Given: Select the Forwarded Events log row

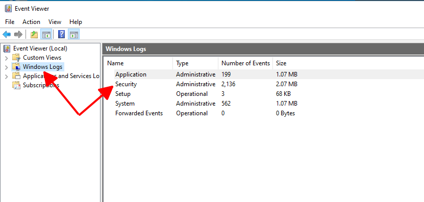Looking at the screenshot, I should pos(139,113).
